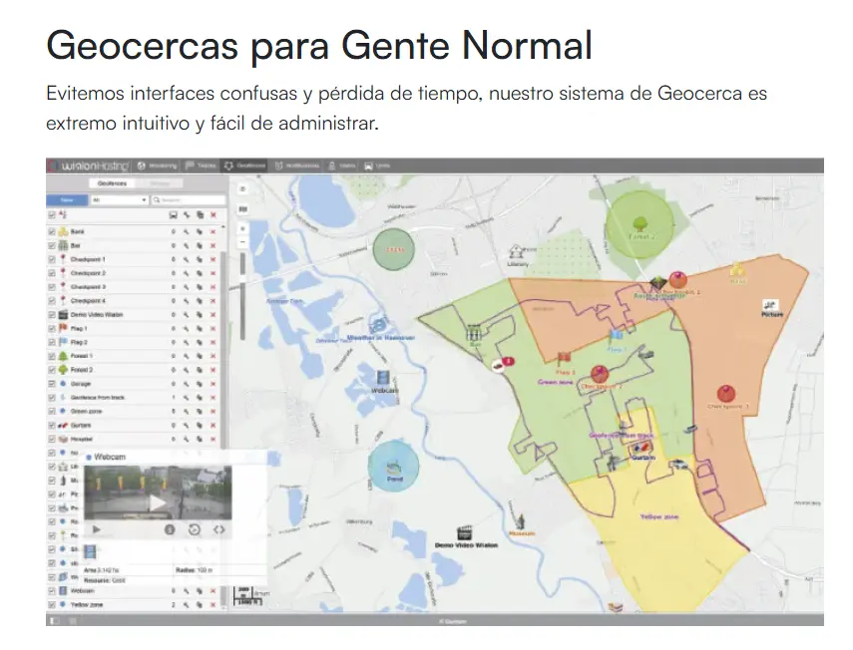Viewport: 853px width, 650px height.
Task: Click the Webcam marker on the map
Action: click(x=383, y=377)
